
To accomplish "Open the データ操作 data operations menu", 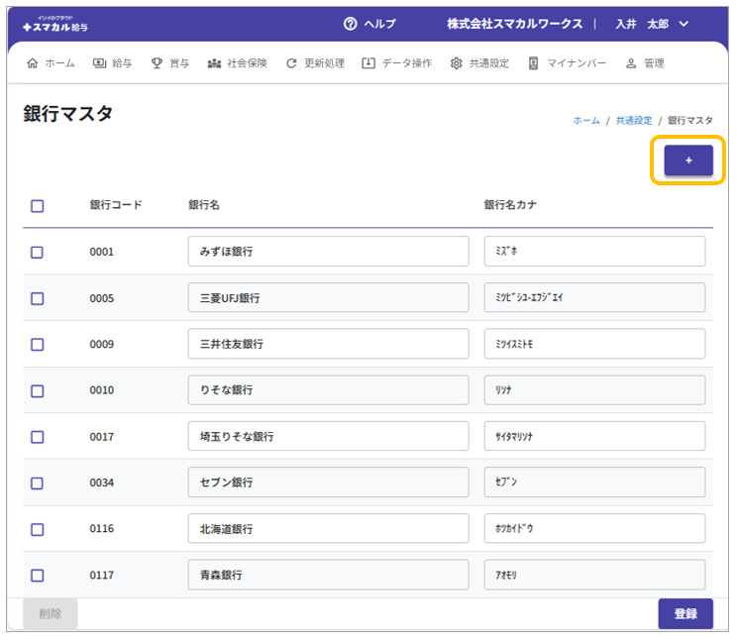I will 396,63.
